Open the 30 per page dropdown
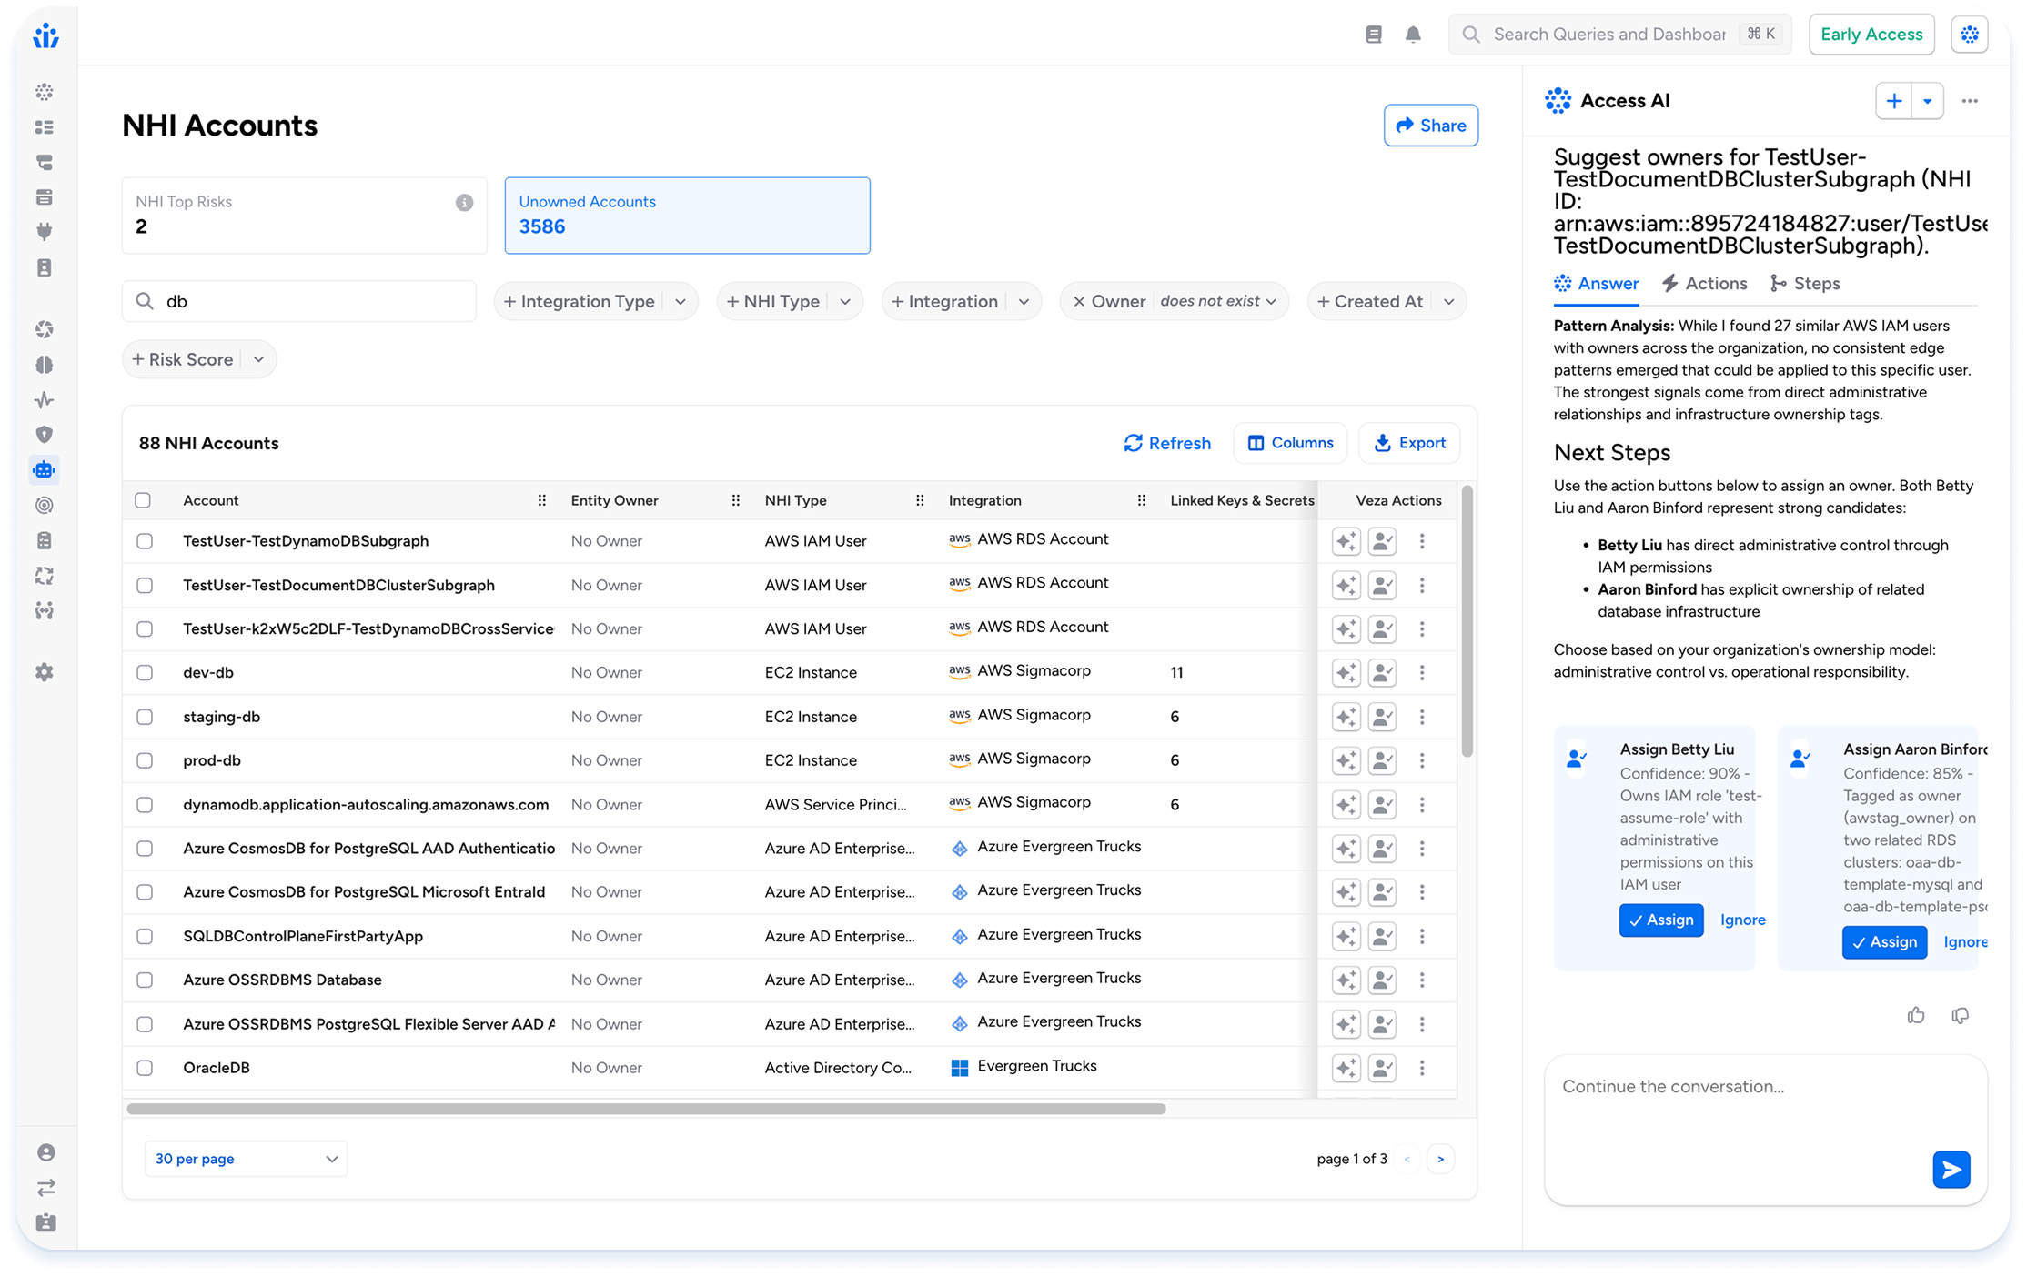This screenshot has height=1277, width=2027. coord(246,1159)
